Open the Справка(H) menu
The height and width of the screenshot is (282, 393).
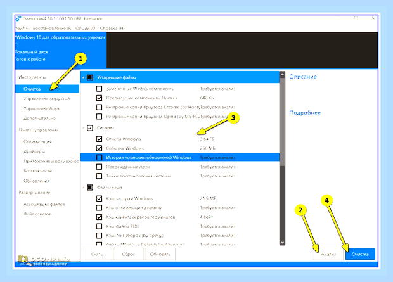112,28
